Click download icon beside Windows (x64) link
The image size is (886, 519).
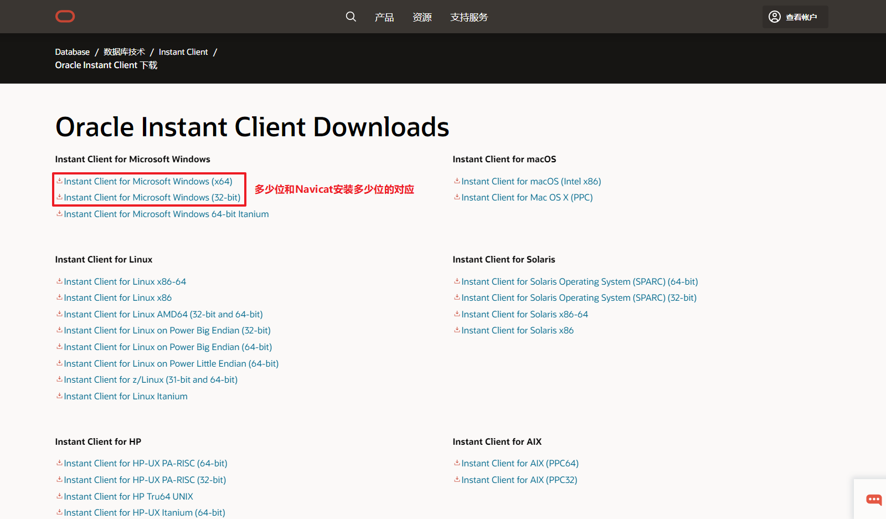pyautogui.click(x=59, y=181)
